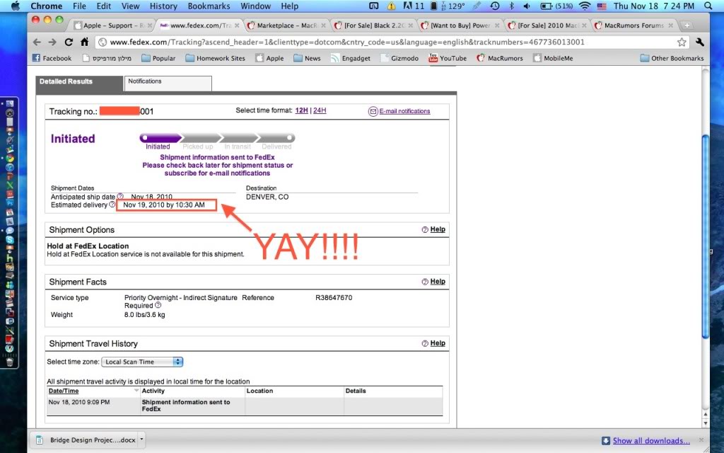
Task: Click the E-mail notifications link
Action: pyautogui.click(x=404, y=111)
